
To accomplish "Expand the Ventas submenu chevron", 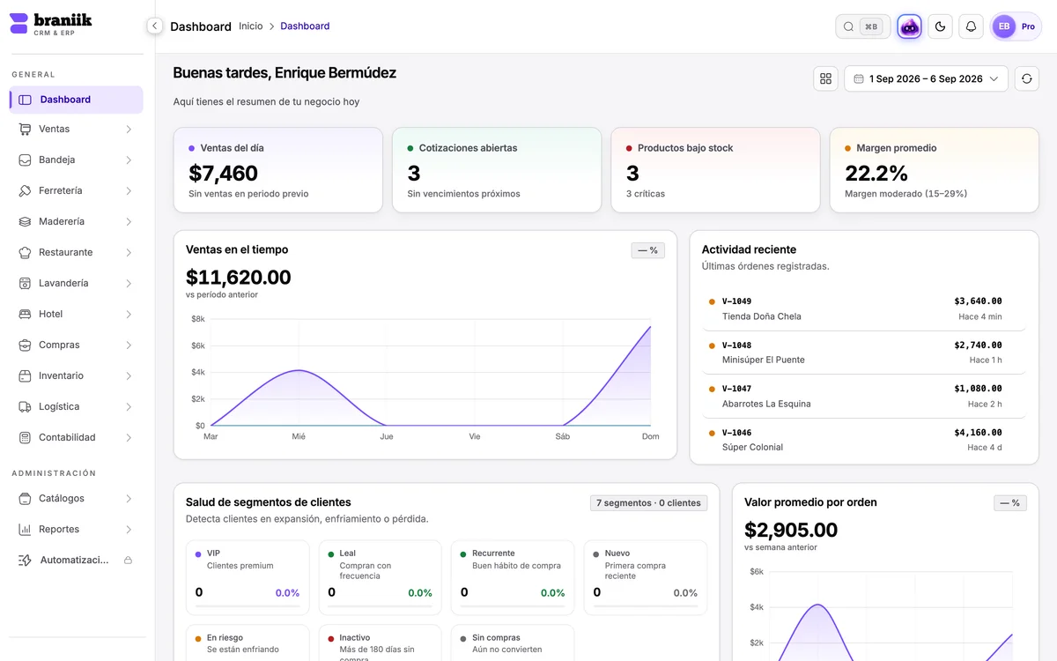I will pyautogui.click(x=129, y=129).
